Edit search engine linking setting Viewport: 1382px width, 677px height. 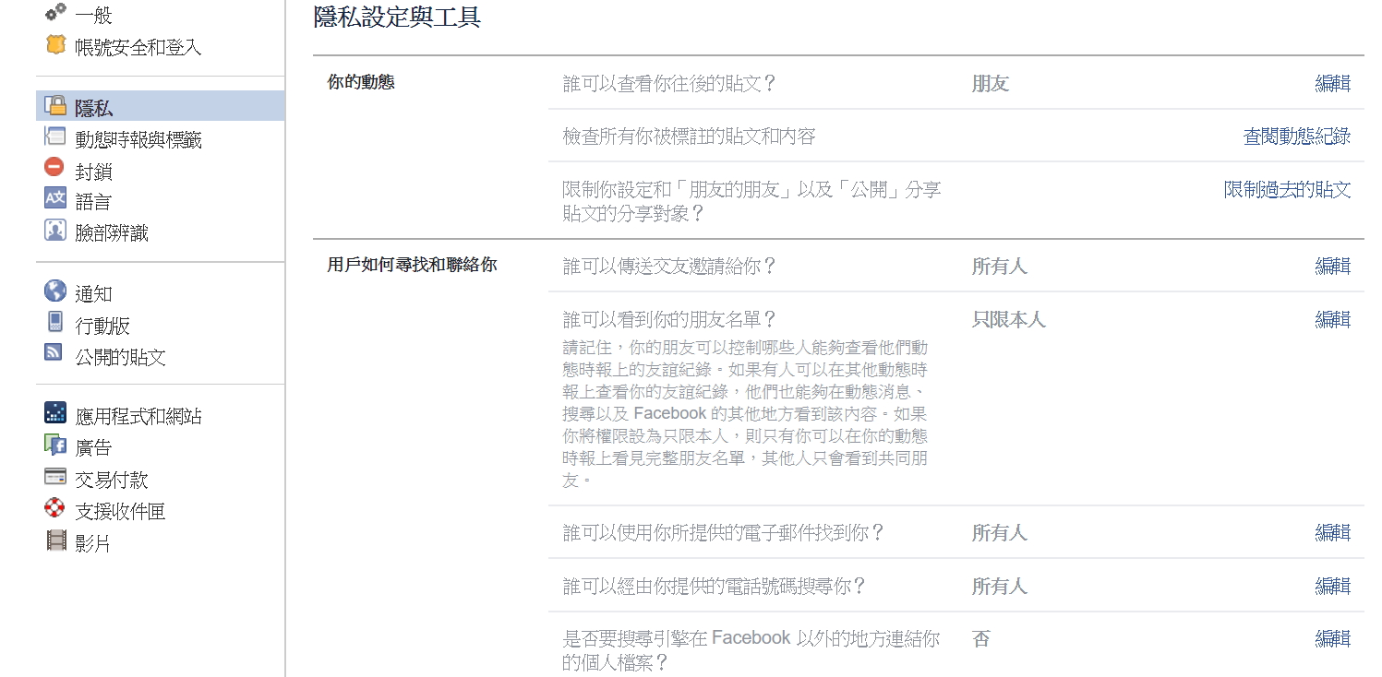coord(1332,638)
